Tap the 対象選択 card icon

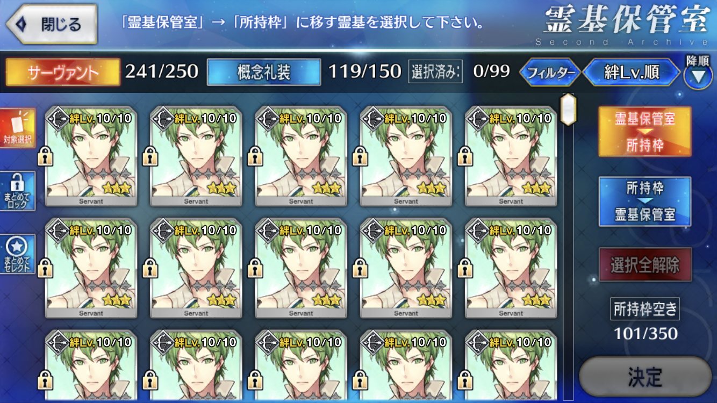tap(18, 128)
